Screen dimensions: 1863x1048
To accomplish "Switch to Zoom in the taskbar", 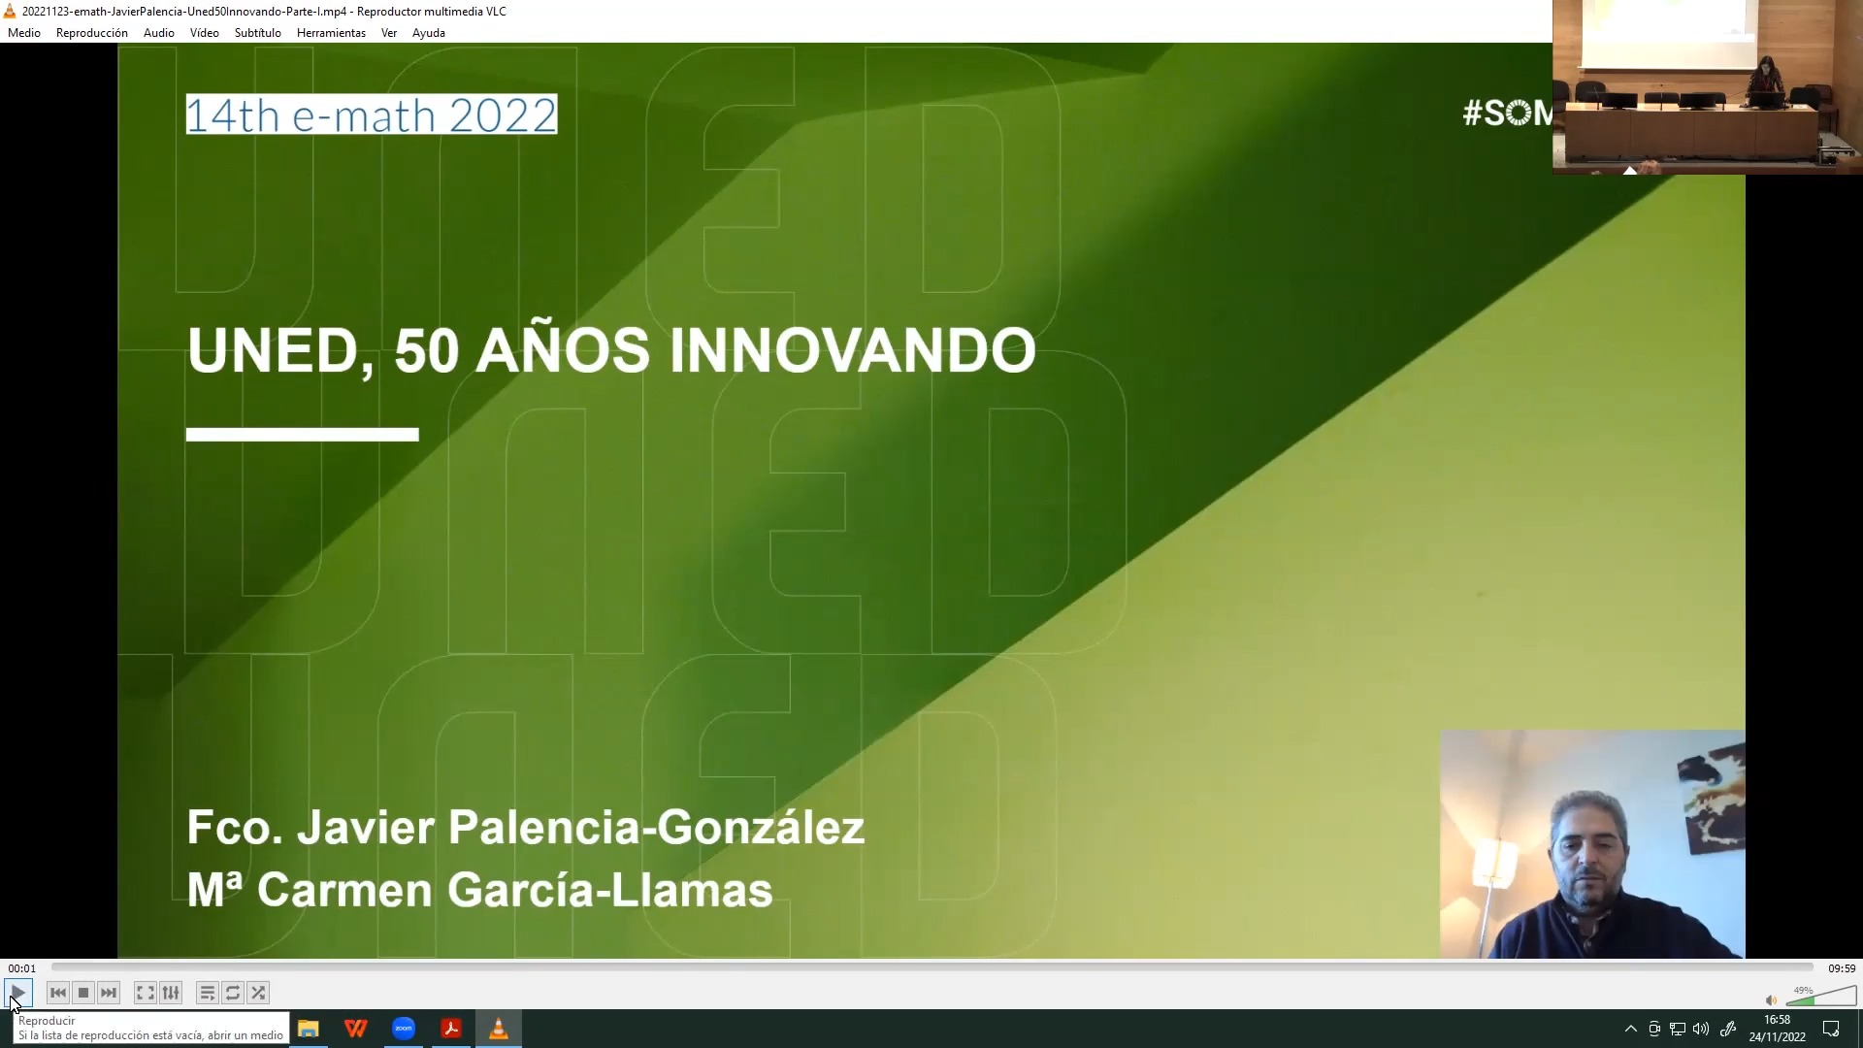I will [x=404, y=1029].
